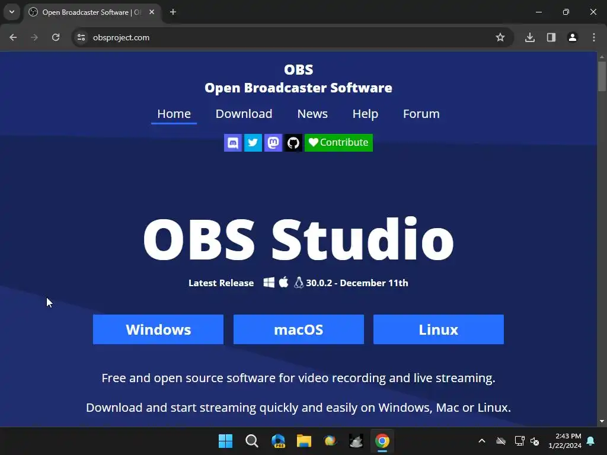Toggle the Chrome side panel icon
The image size is (607, 455).
coord(551,37)
